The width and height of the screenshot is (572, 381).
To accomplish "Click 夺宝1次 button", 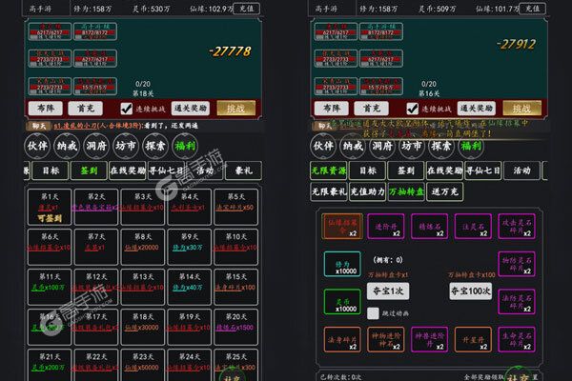I will [388, 291].
